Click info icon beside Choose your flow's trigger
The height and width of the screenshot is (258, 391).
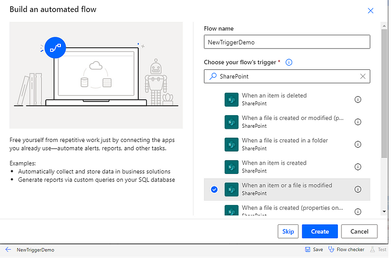point(289,63)
